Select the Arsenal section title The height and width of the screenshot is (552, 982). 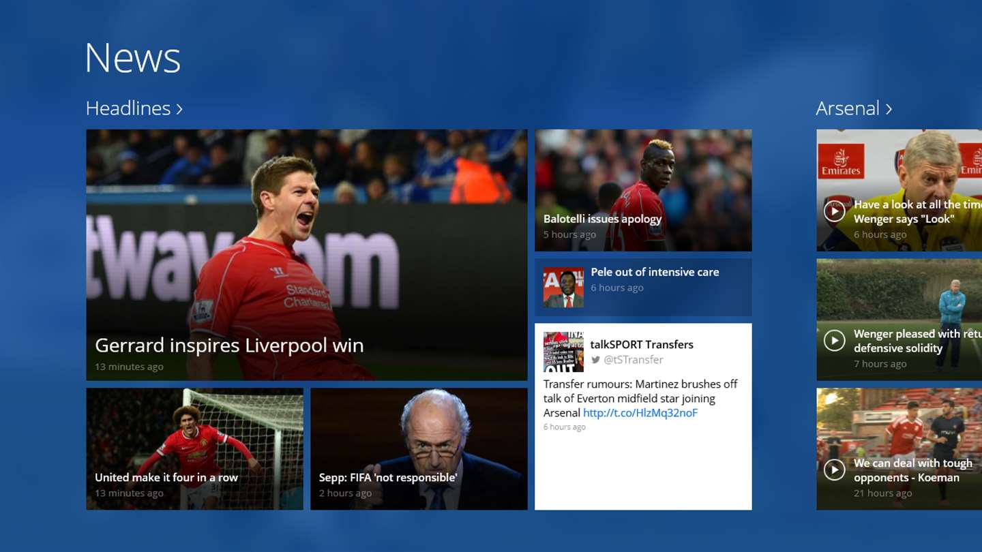point(848,108)
